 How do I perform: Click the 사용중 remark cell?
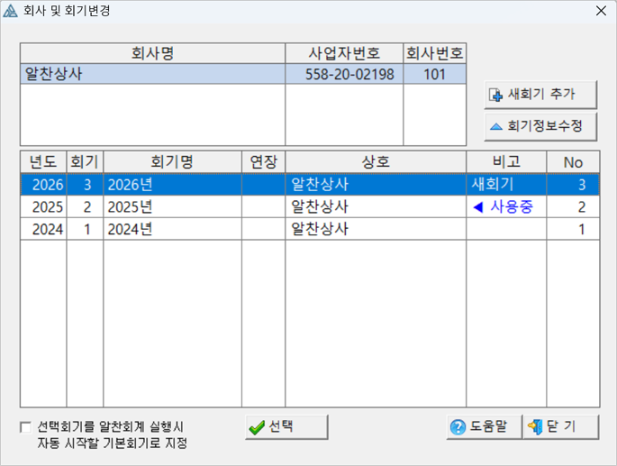click(x=506, y=206)
